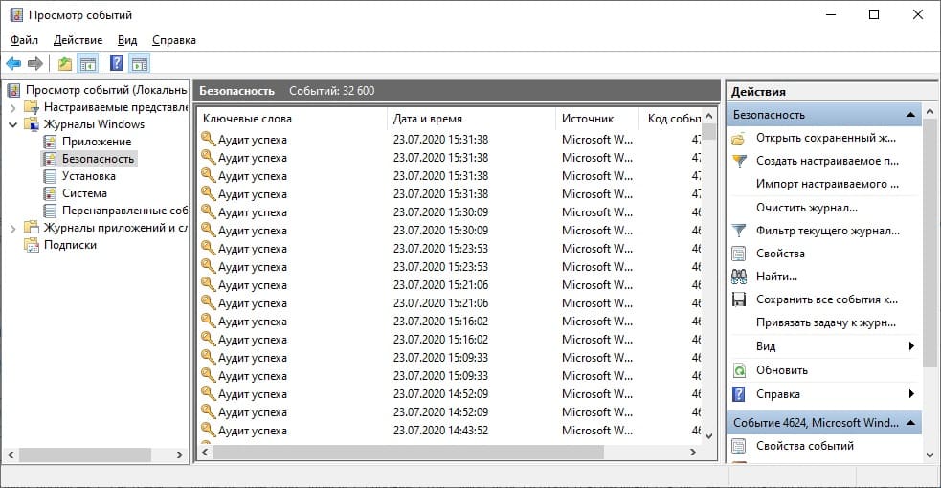Toggle the console tree toolbar icon
This screenshot has height=488, width=941.
click(x=88, y=63)
